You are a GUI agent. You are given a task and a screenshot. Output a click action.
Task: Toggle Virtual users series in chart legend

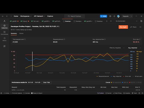coord(137,76)
